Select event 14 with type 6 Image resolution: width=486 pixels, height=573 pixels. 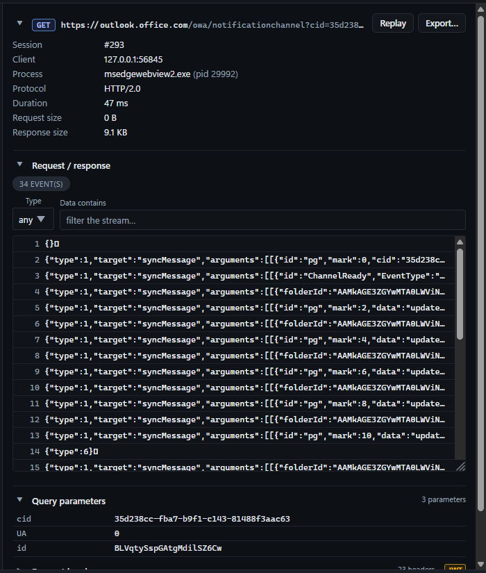coord(234,451)
